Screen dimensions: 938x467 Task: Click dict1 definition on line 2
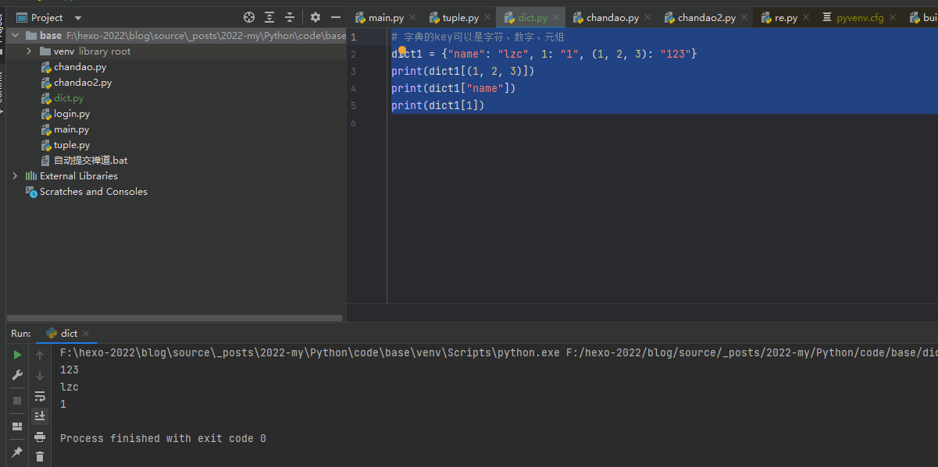[544, 54]
